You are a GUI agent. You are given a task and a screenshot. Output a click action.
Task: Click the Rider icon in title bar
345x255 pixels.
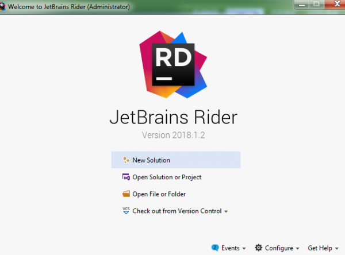click(x=2, y=6)
